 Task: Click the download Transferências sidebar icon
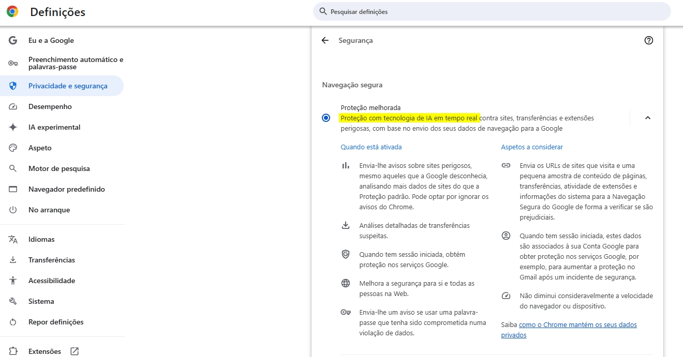[13, 260]
